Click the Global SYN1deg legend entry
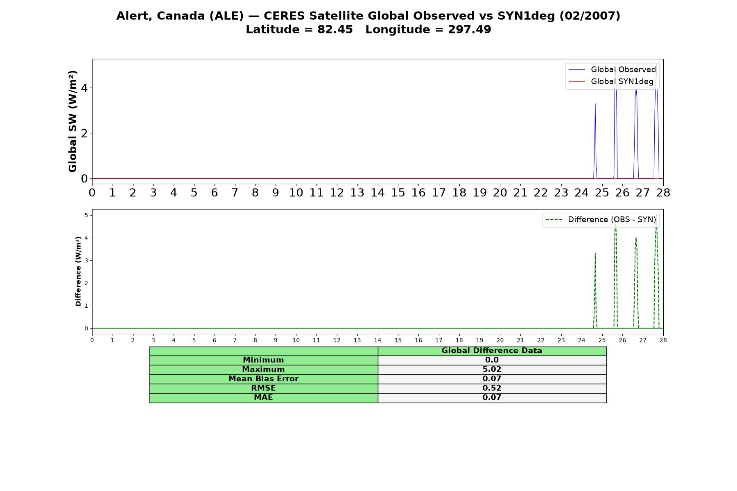 click(x=611, y=81)
